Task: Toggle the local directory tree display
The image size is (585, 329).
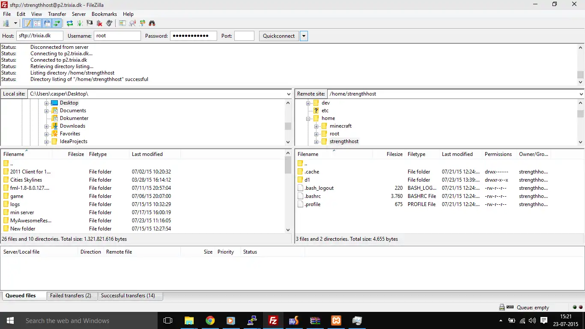Action: [38, 23]
